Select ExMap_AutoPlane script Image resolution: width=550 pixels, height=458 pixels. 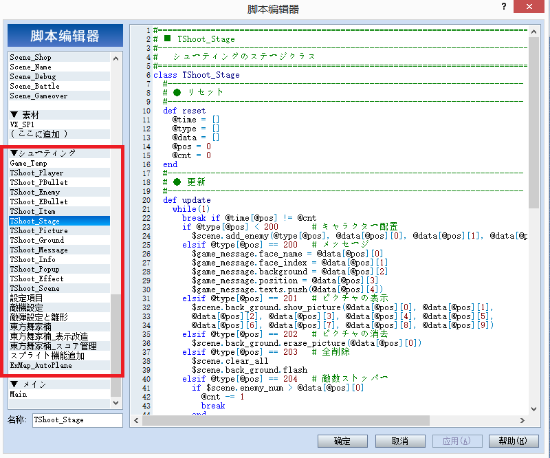point(59,365)
